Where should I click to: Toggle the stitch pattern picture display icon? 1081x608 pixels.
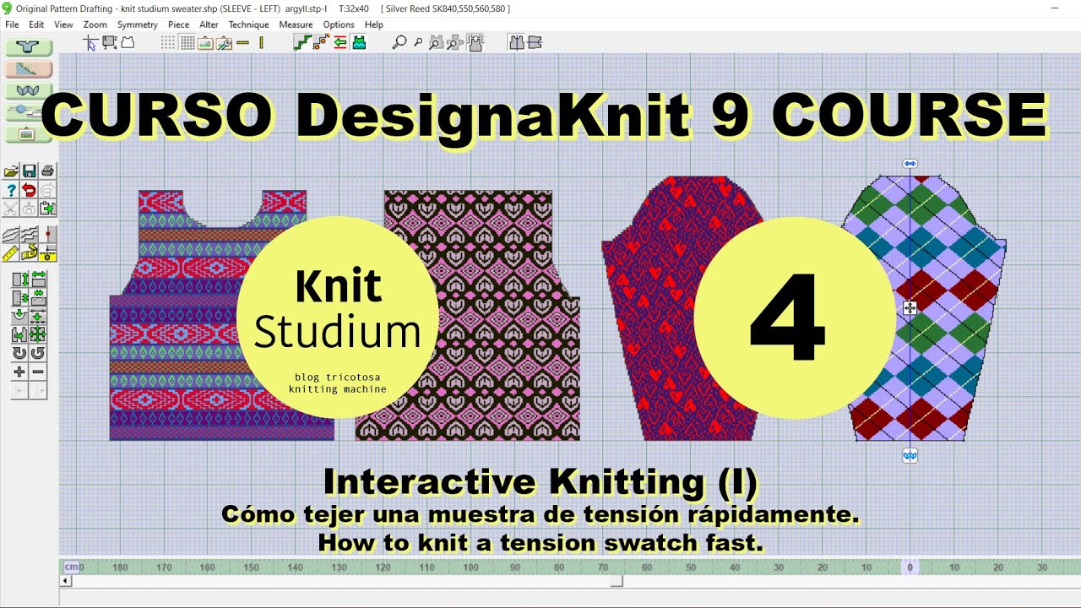pyautogui.click(x=205, y=42)
